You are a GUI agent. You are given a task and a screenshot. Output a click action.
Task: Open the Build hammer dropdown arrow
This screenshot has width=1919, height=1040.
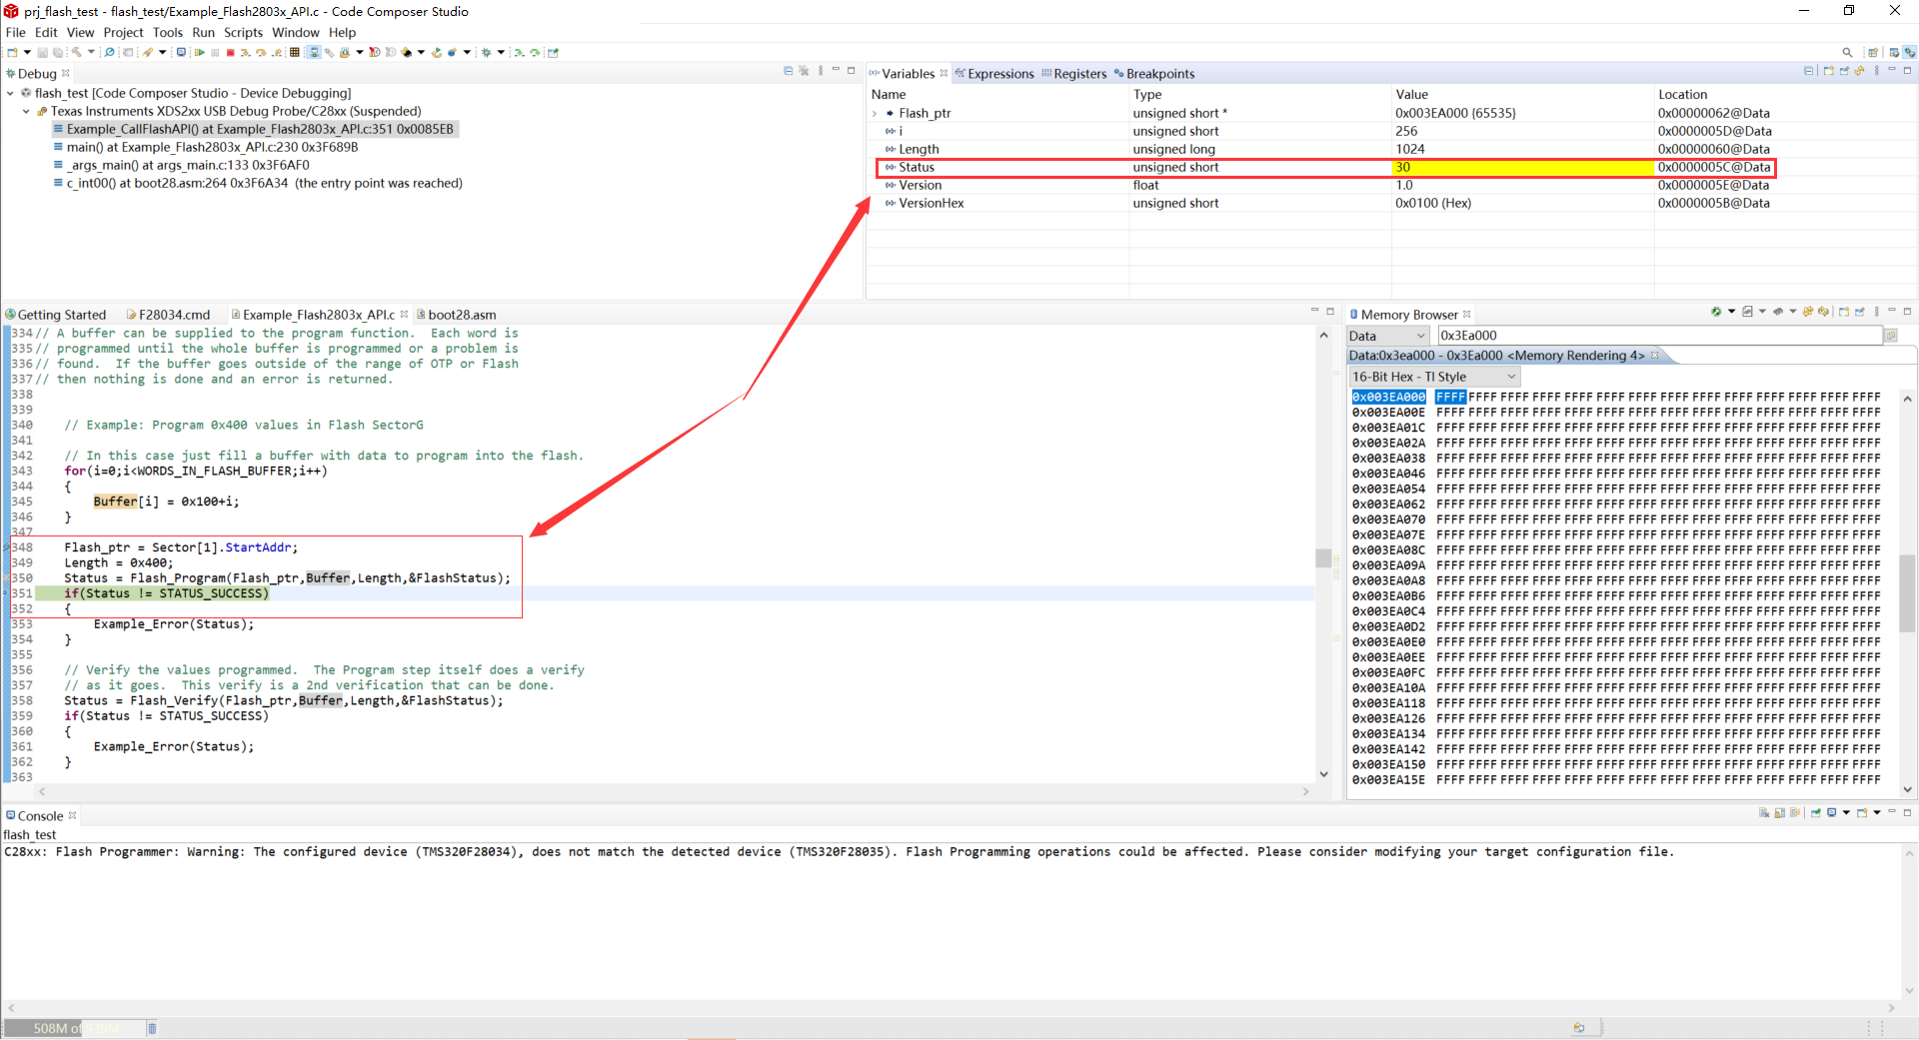[x=91, y=52]
